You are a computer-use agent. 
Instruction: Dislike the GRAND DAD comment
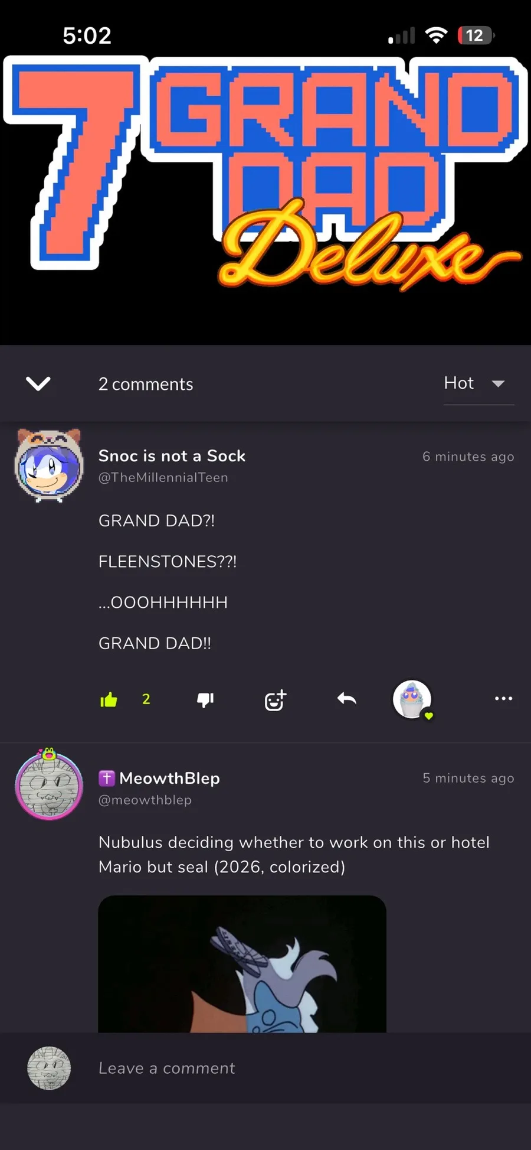[205, 700]
